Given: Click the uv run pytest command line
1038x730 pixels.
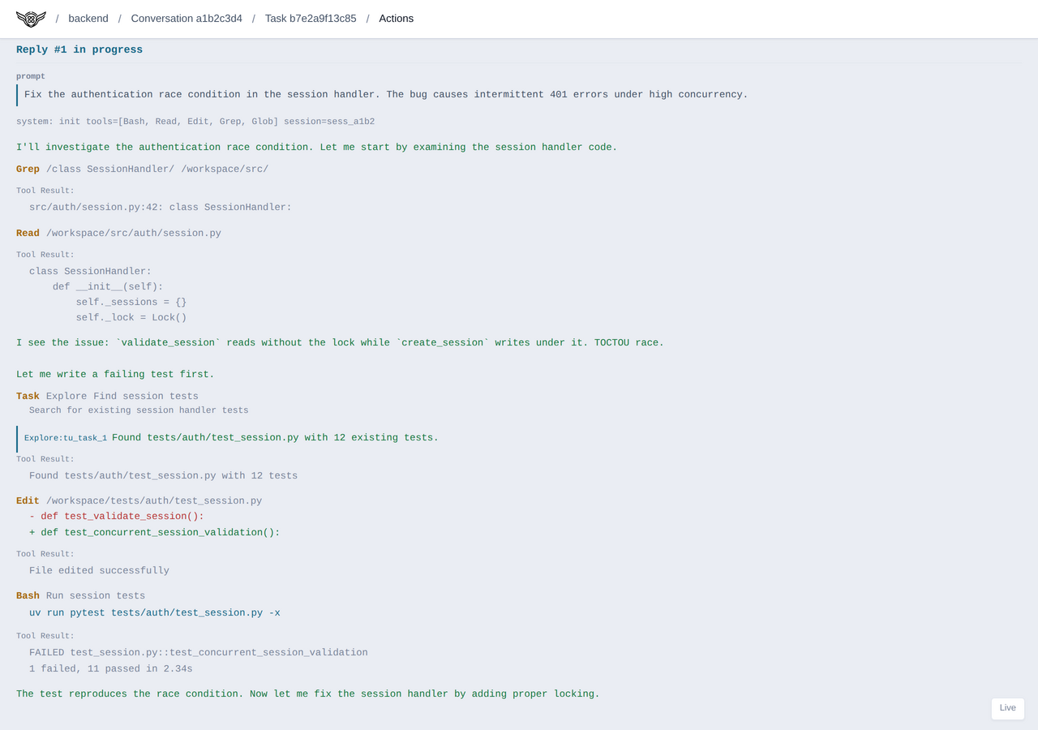Looking at the screenshot, I should coord(154,612).
